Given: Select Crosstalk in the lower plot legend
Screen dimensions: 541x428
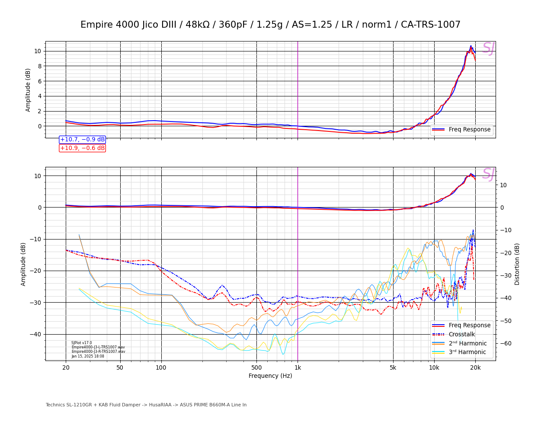Looking at the screenshot, I should (461, 335).
